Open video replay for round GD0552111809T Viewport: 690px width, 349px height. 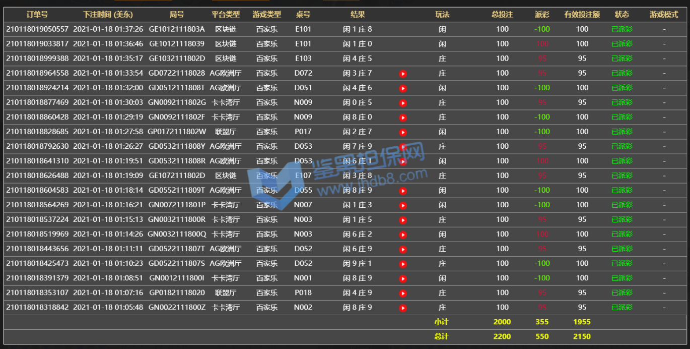[x=403, y=191]
